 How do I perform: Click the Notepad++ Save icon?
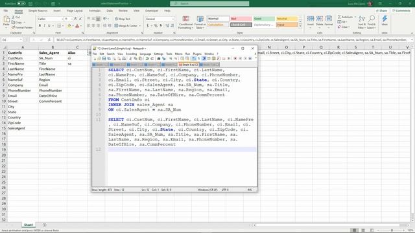(x=104, y=59)
